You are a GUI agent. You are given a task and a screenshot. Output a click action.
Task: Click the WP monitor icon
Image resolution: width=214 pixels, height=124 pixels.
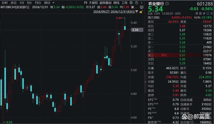(x=141, y=7)
